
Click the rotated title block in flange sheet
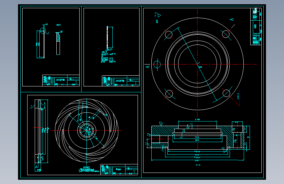tap(256, 27)
